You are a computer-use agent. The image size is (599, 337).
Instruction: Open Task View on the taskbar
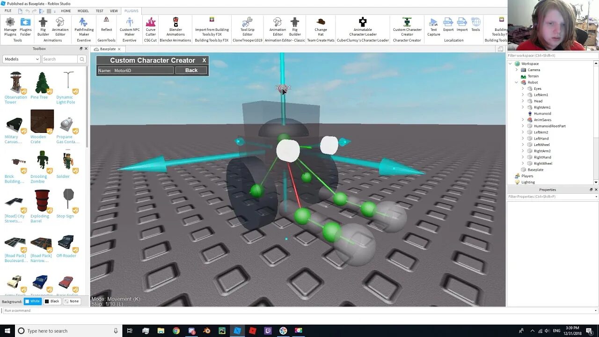coord(130,330)
